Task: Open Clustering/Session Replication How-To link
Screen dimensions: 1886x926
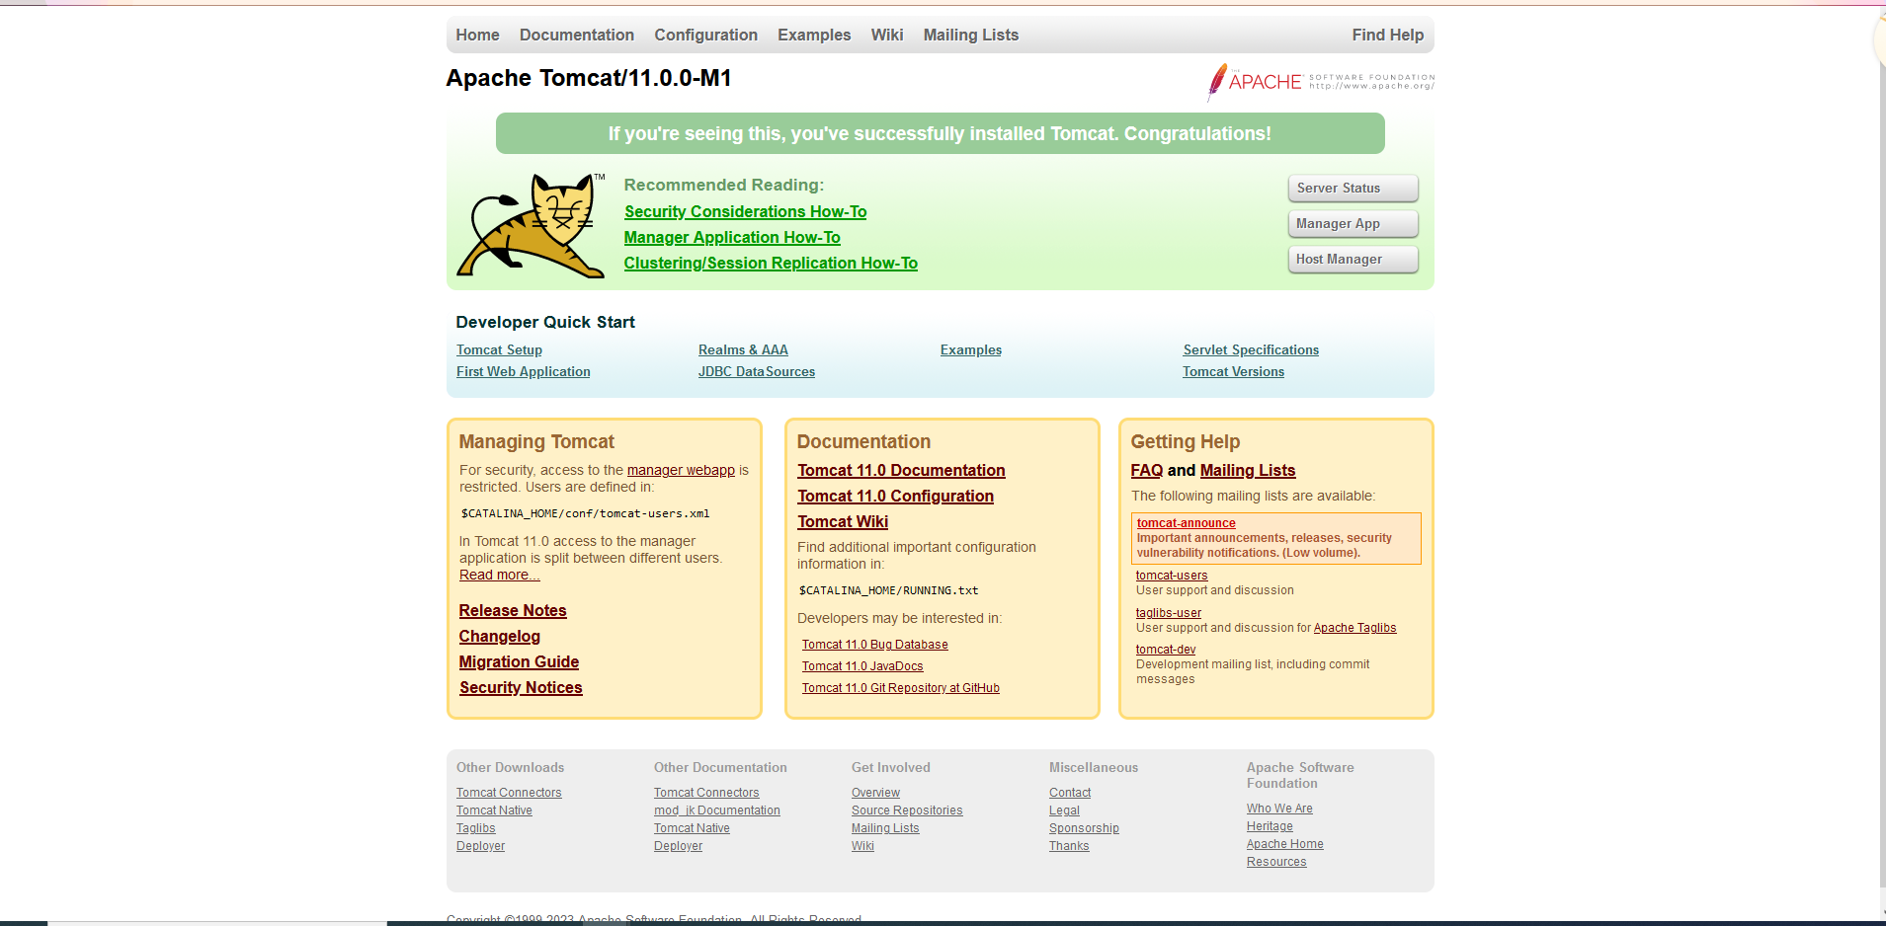Action: [x=771, y=263]
